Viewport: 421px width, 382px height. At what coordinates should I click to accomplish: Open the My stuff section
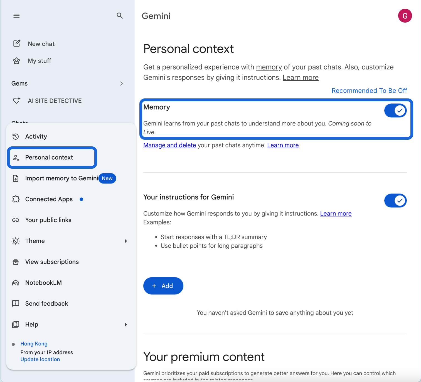pyautogui.click(x=39, y=61)
